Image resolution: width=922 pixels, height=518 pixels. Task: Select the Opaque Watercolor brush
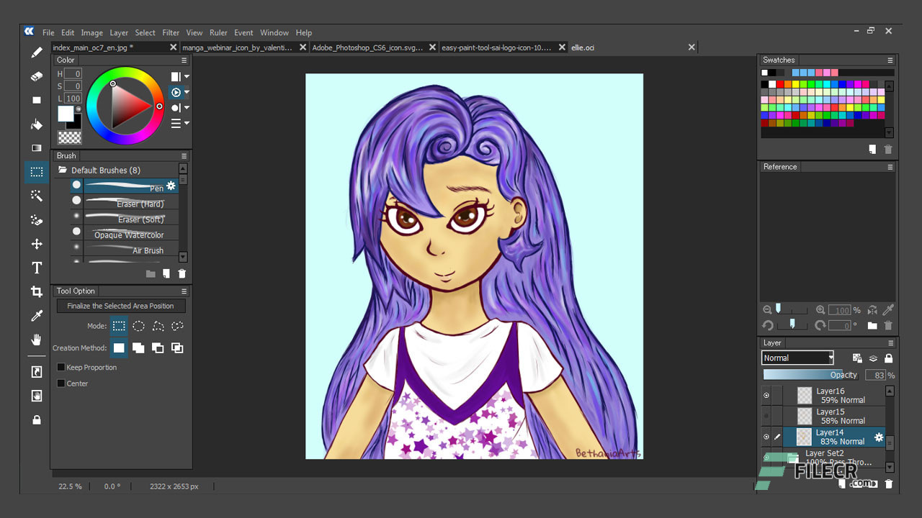click(128, 235)
